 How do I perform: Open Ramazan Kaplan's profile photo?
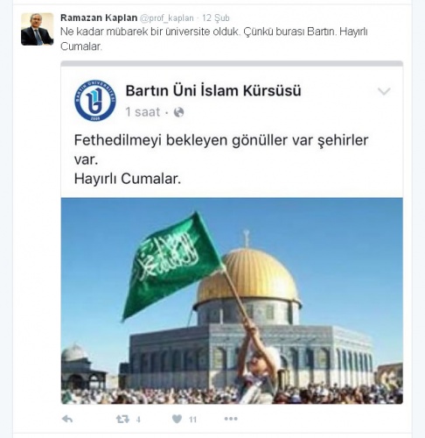[37, 29]
